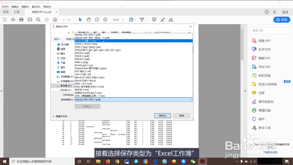Click the add comment bubble icon
The image size is (293, 165).
pyautogui.click(x=154, y=20)
